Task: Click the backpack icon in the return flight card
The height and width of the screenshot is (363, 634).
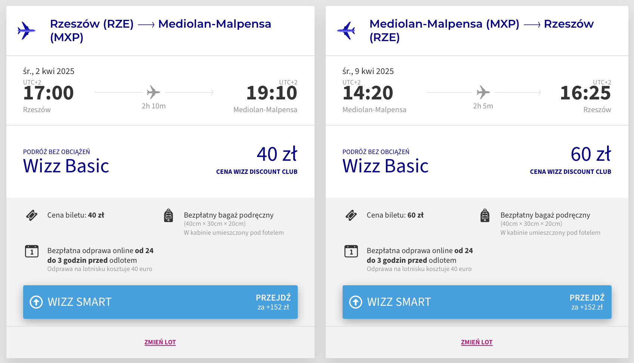Action: tap(485, 215)
